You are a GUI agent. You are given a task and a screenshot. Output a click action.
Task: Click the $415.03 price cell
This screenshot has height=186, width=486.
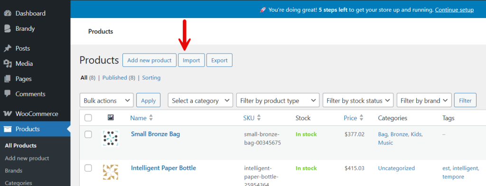354,168
